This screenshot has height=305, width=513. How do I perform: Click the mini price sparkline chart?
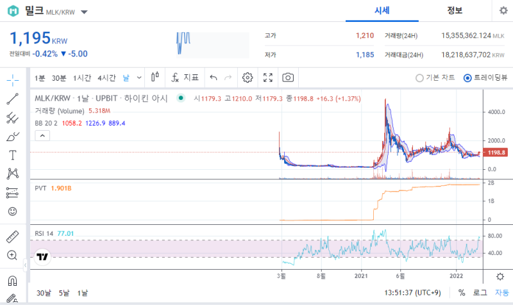tap(213, 45)
